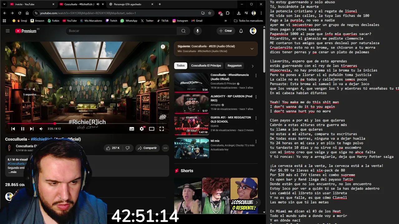Select the Todos filter chip
This screenshot has width=399, height=224.
[x=181, y=66]
